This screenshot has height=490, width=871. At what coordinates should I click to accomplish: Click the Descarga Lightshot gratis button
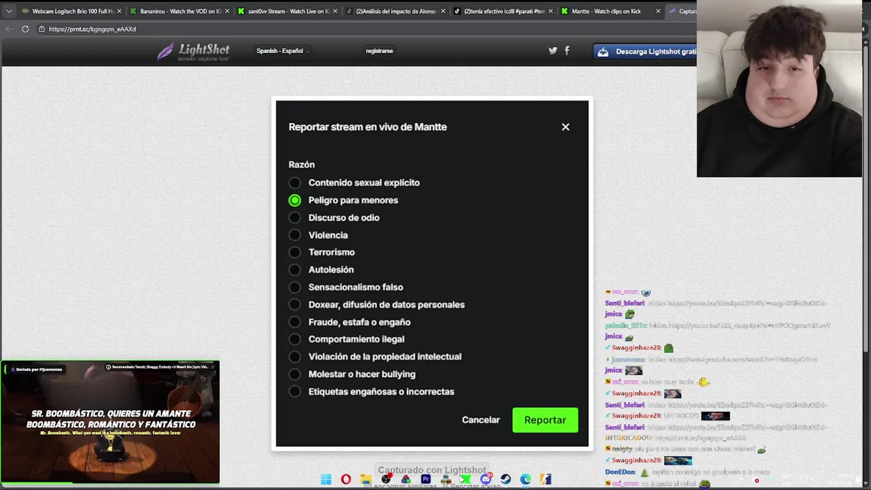pos(645,51)
